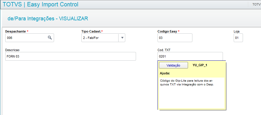Screen dimensions: 261x115
Task: Click the Loja label
Action: (x=237, y=31)
